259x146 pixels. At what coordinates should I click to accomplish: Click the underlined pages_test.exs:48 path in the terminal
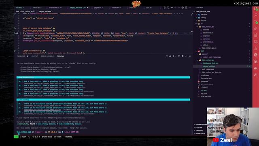pyautogui.click(x=42, y=110)
